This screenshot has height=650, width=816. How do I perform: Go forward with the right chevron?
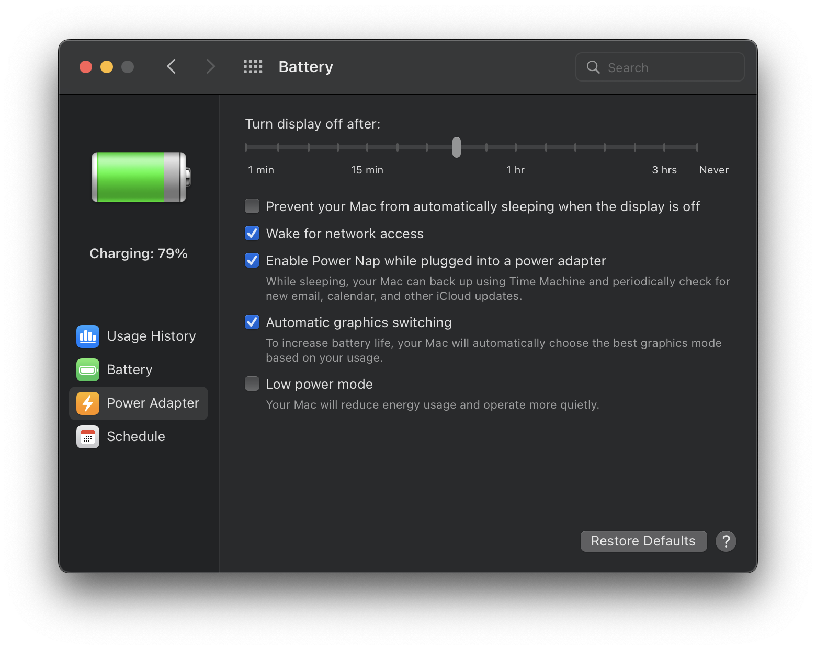point(210,67)
